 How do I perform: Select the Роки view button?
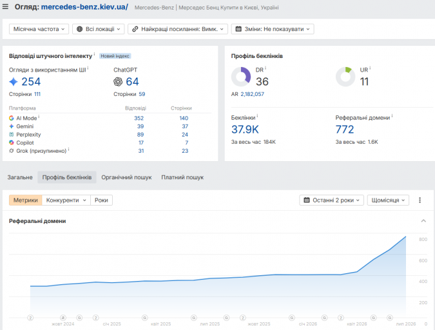pos(101,200)
